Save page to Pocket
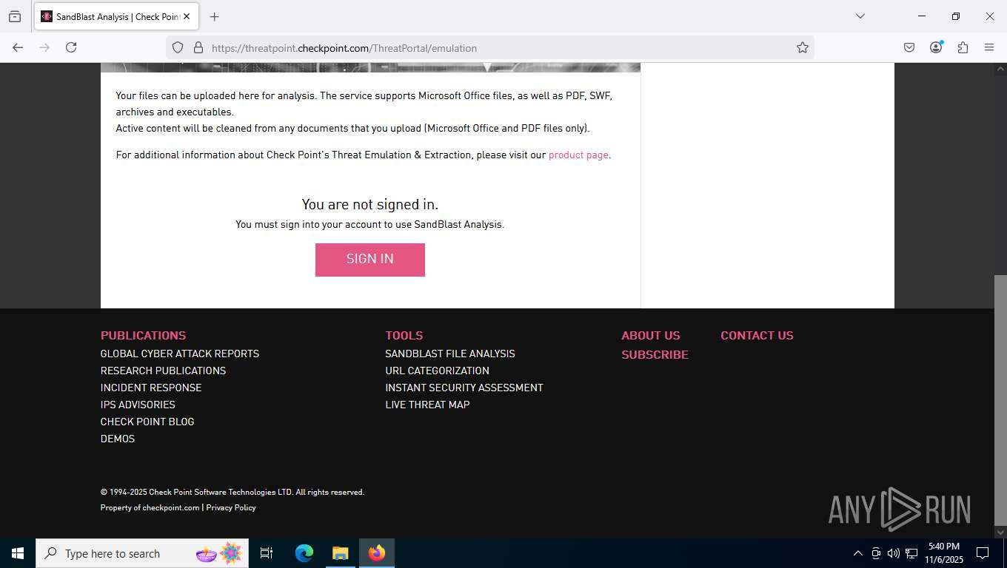The width and height of the screenshot is (1007, 568). [909, 47]
